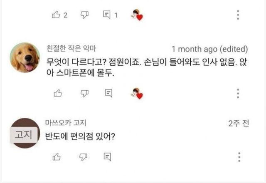Open the top comment's 1 reply
Image resolution: width=266 pixels, height=183 pixels.
point(107,15)
